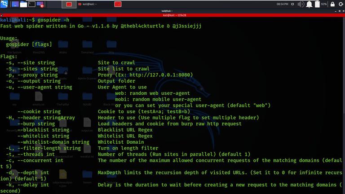Click the 'Flags:' heading
Screen dimensions: 345x194
[x=9, y=57]
